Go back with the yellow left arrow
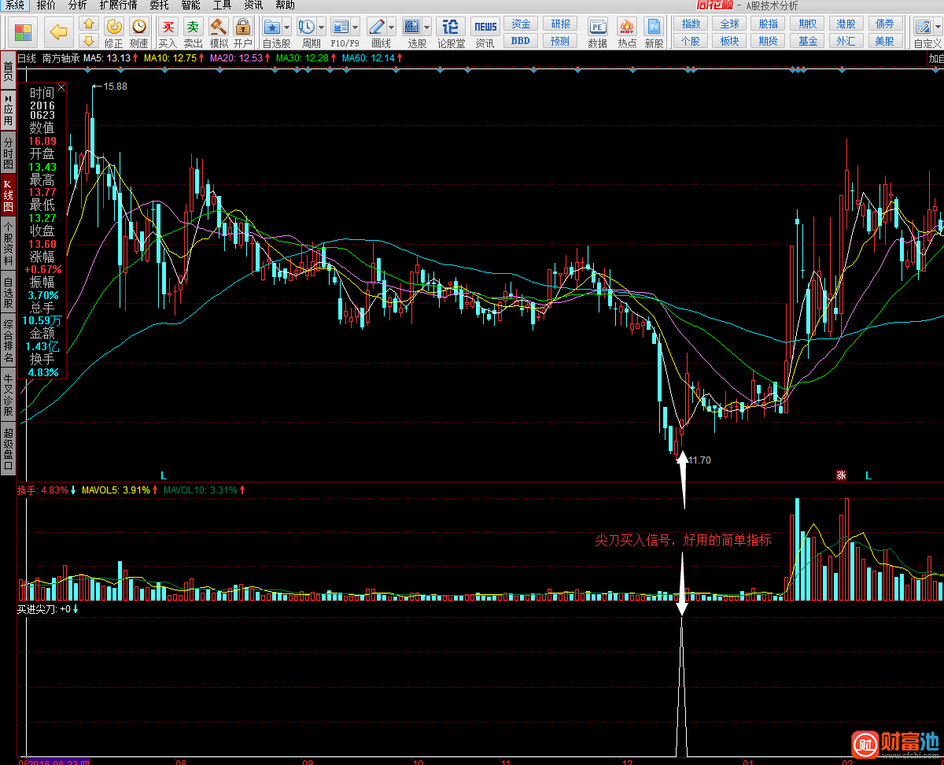Screen dimensions: 944x765 58,32
